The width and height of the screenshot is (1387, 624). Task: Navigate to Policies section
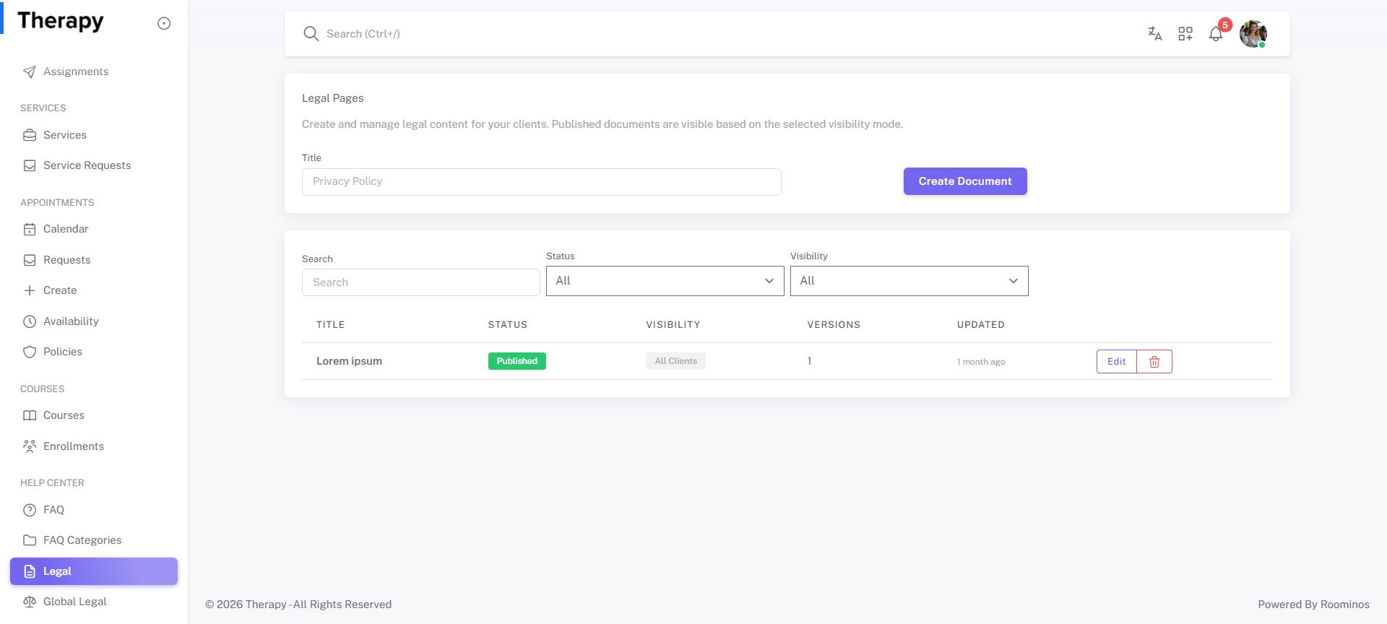(x=63, y=352)
